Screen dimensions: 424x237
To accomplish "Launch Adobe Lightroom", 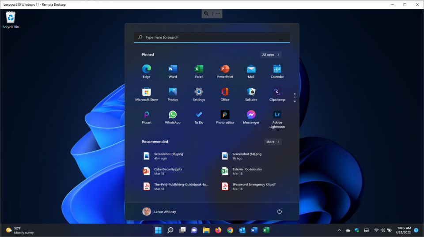I will (277, 119).
